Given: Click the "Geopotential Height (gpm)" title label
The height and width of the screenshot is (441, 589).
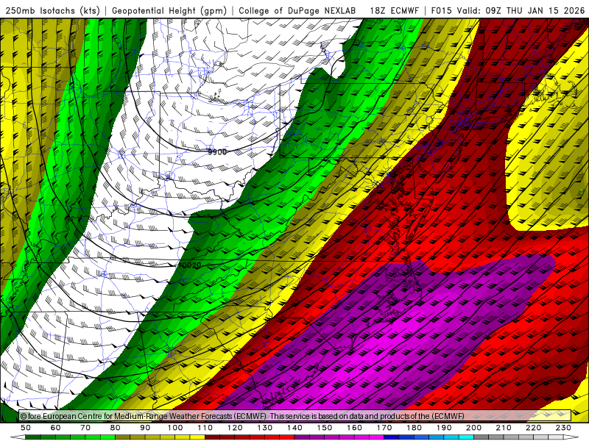Looking at the screenshot, I should click(169, 10).
